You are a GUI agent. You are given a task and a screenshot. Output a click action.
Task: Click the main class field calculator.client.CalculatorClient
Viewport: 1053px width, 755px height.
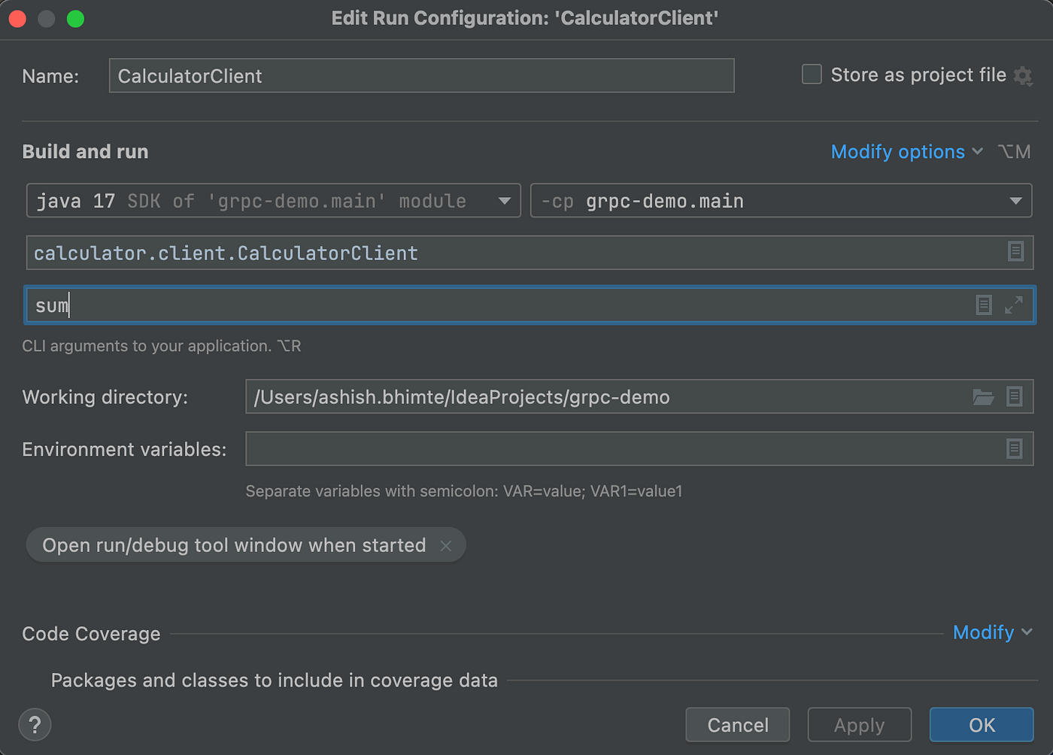(511, 253)
